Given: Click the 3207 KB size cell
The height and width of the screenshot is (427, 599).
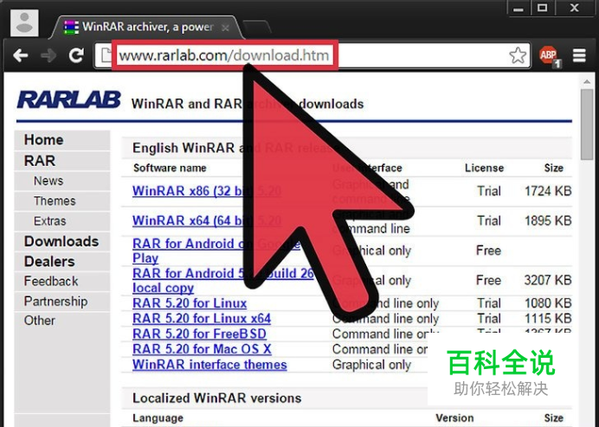Looking at the screenshot, I should click(548, 280).
